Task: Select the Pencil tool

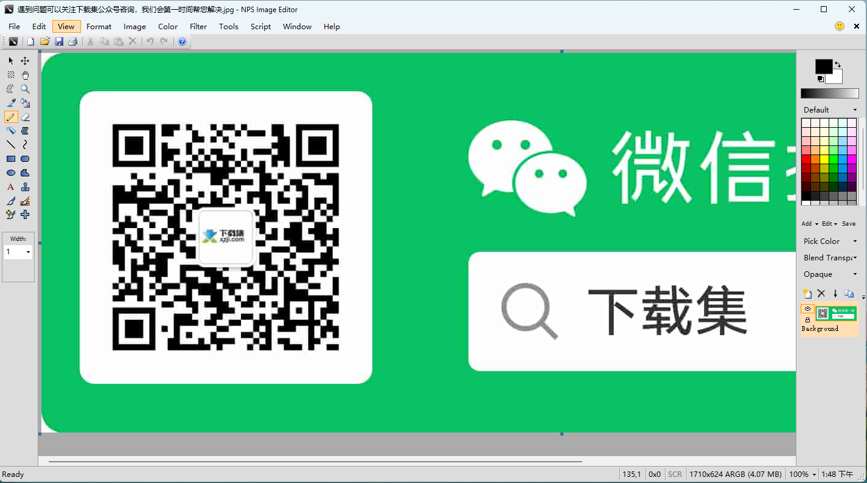Action: pos(11,117)
